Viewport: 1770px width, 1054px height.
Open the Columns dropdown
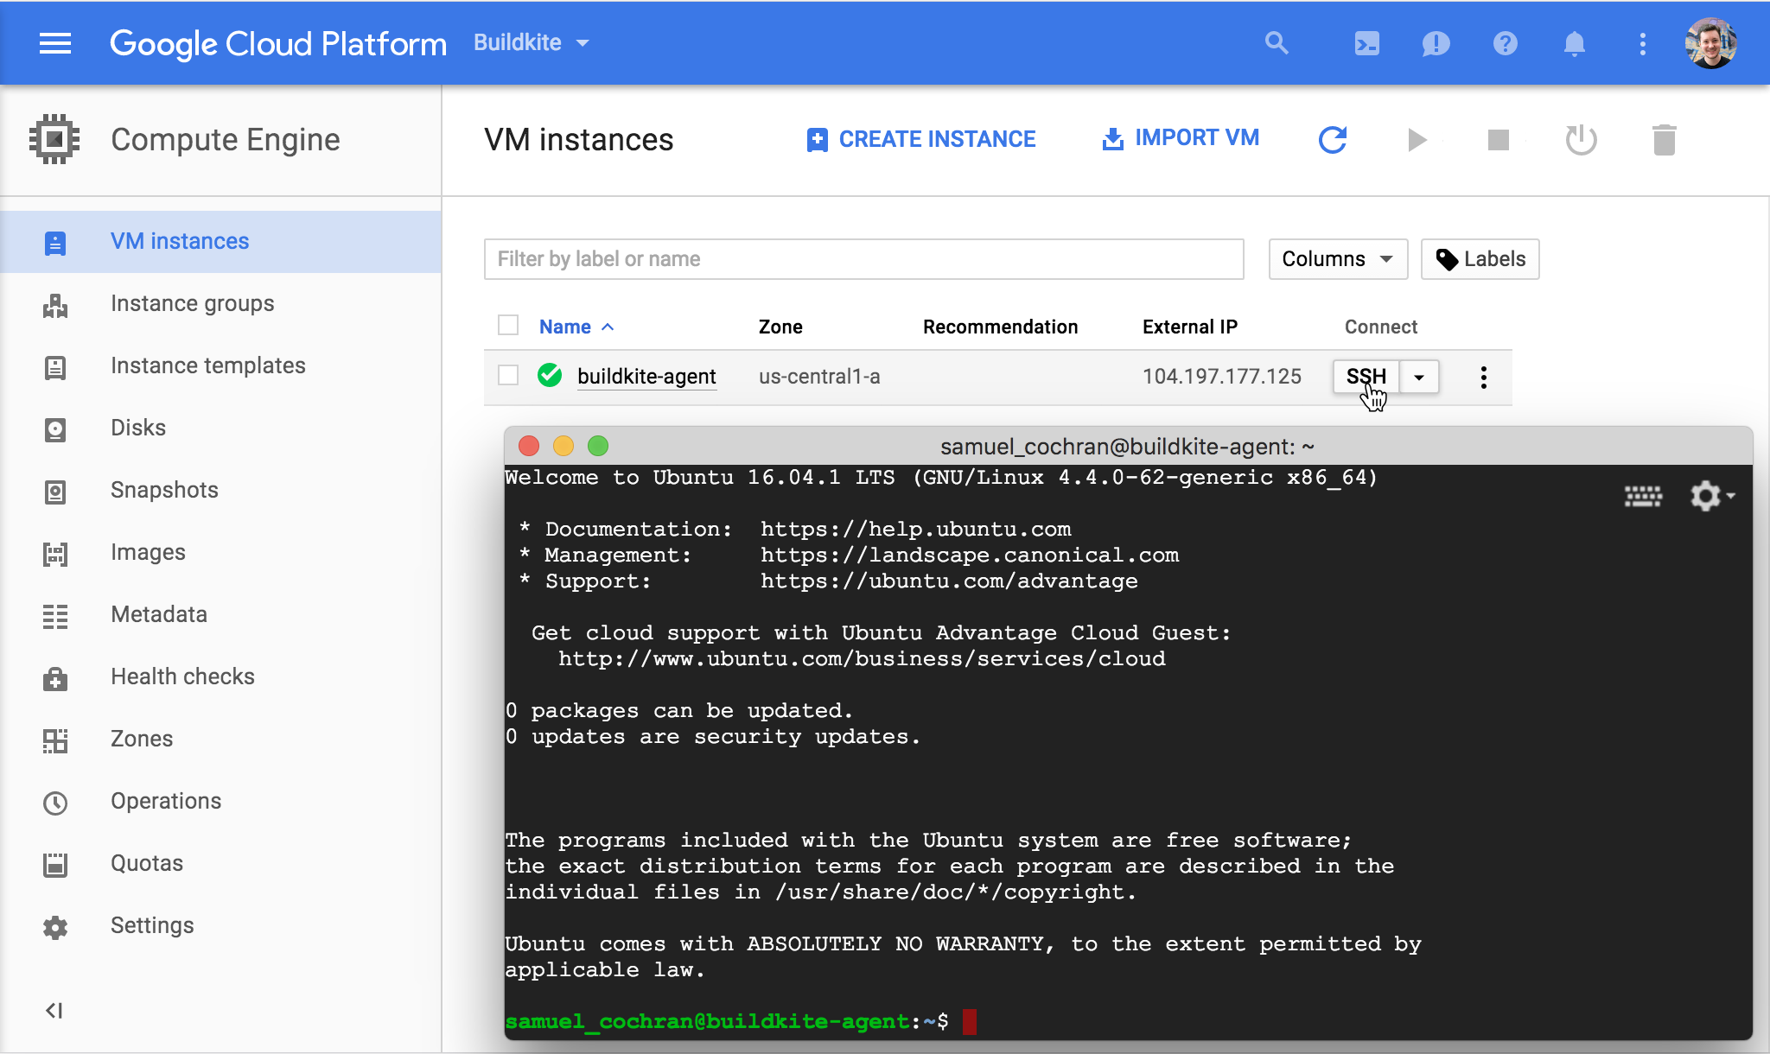(1338, 259)
